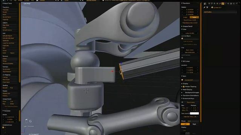Expand the Mesh Display panel
This screenshot has height=135, width=241.
[x=187, y=90]
